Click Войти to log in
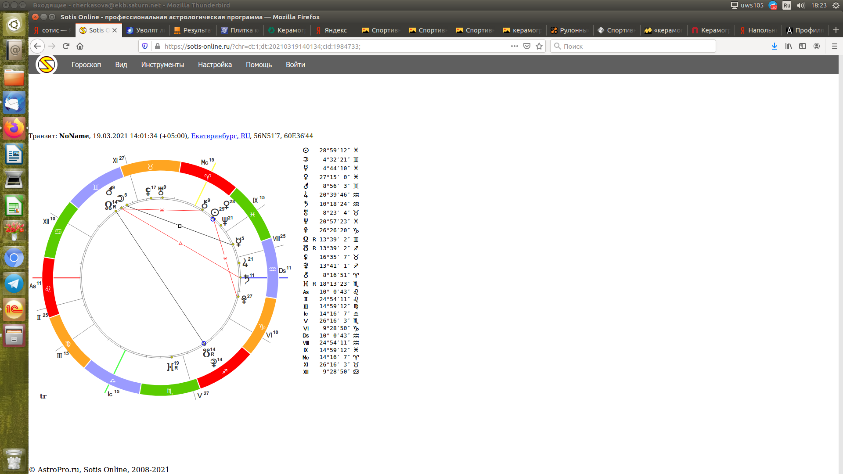Viewport: 843px width, 474px height. pos(295,65)
